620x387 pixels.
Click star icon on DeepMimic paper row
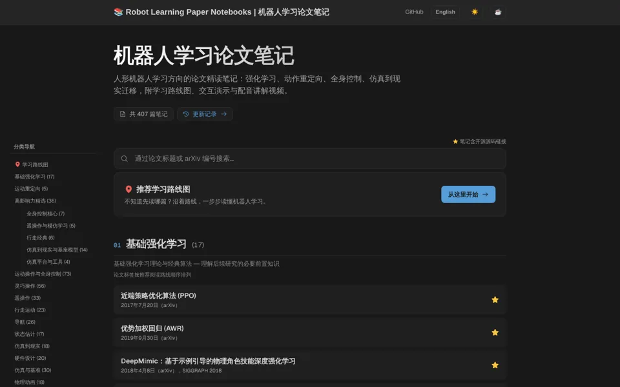click(495, 365)
